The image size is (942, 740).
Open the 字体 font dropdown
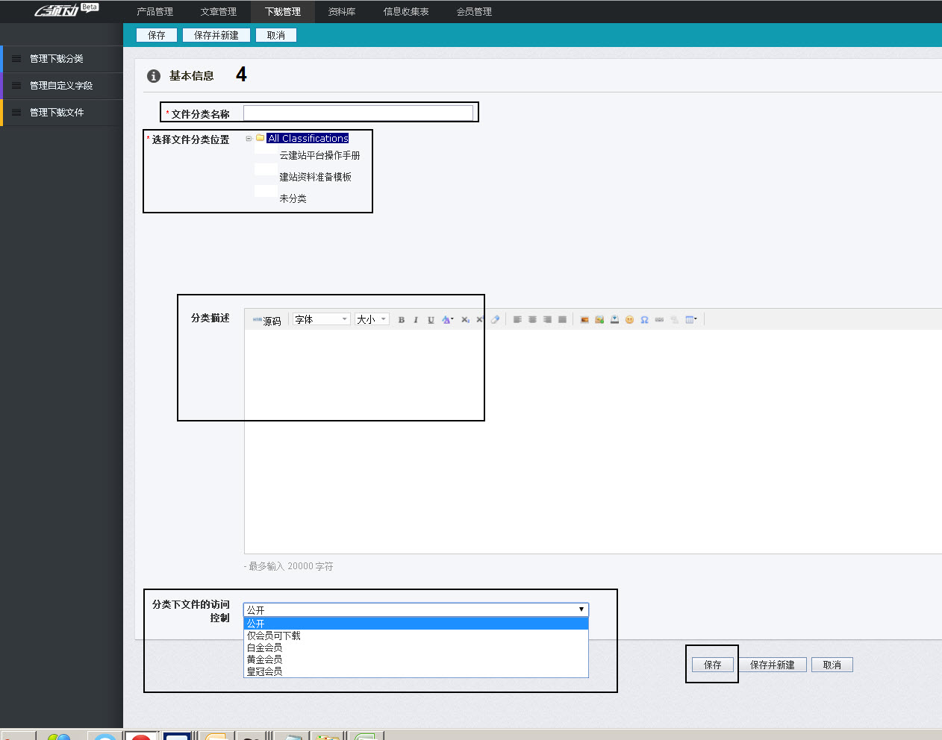[x=321, y=319]
